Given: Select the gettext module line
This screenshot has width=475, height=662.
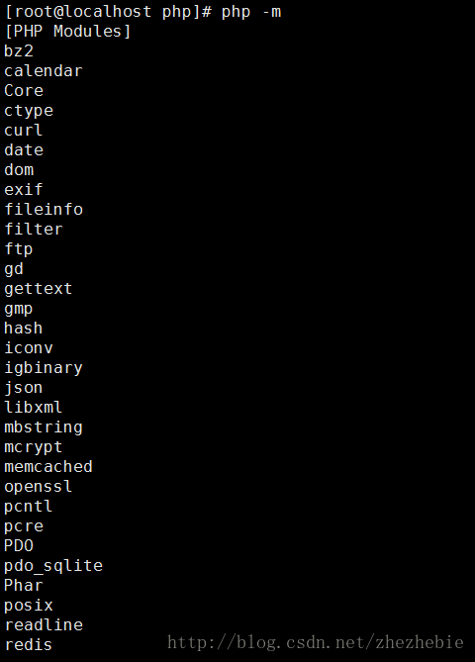Looking at the screenshot, I should pos(38,289).
